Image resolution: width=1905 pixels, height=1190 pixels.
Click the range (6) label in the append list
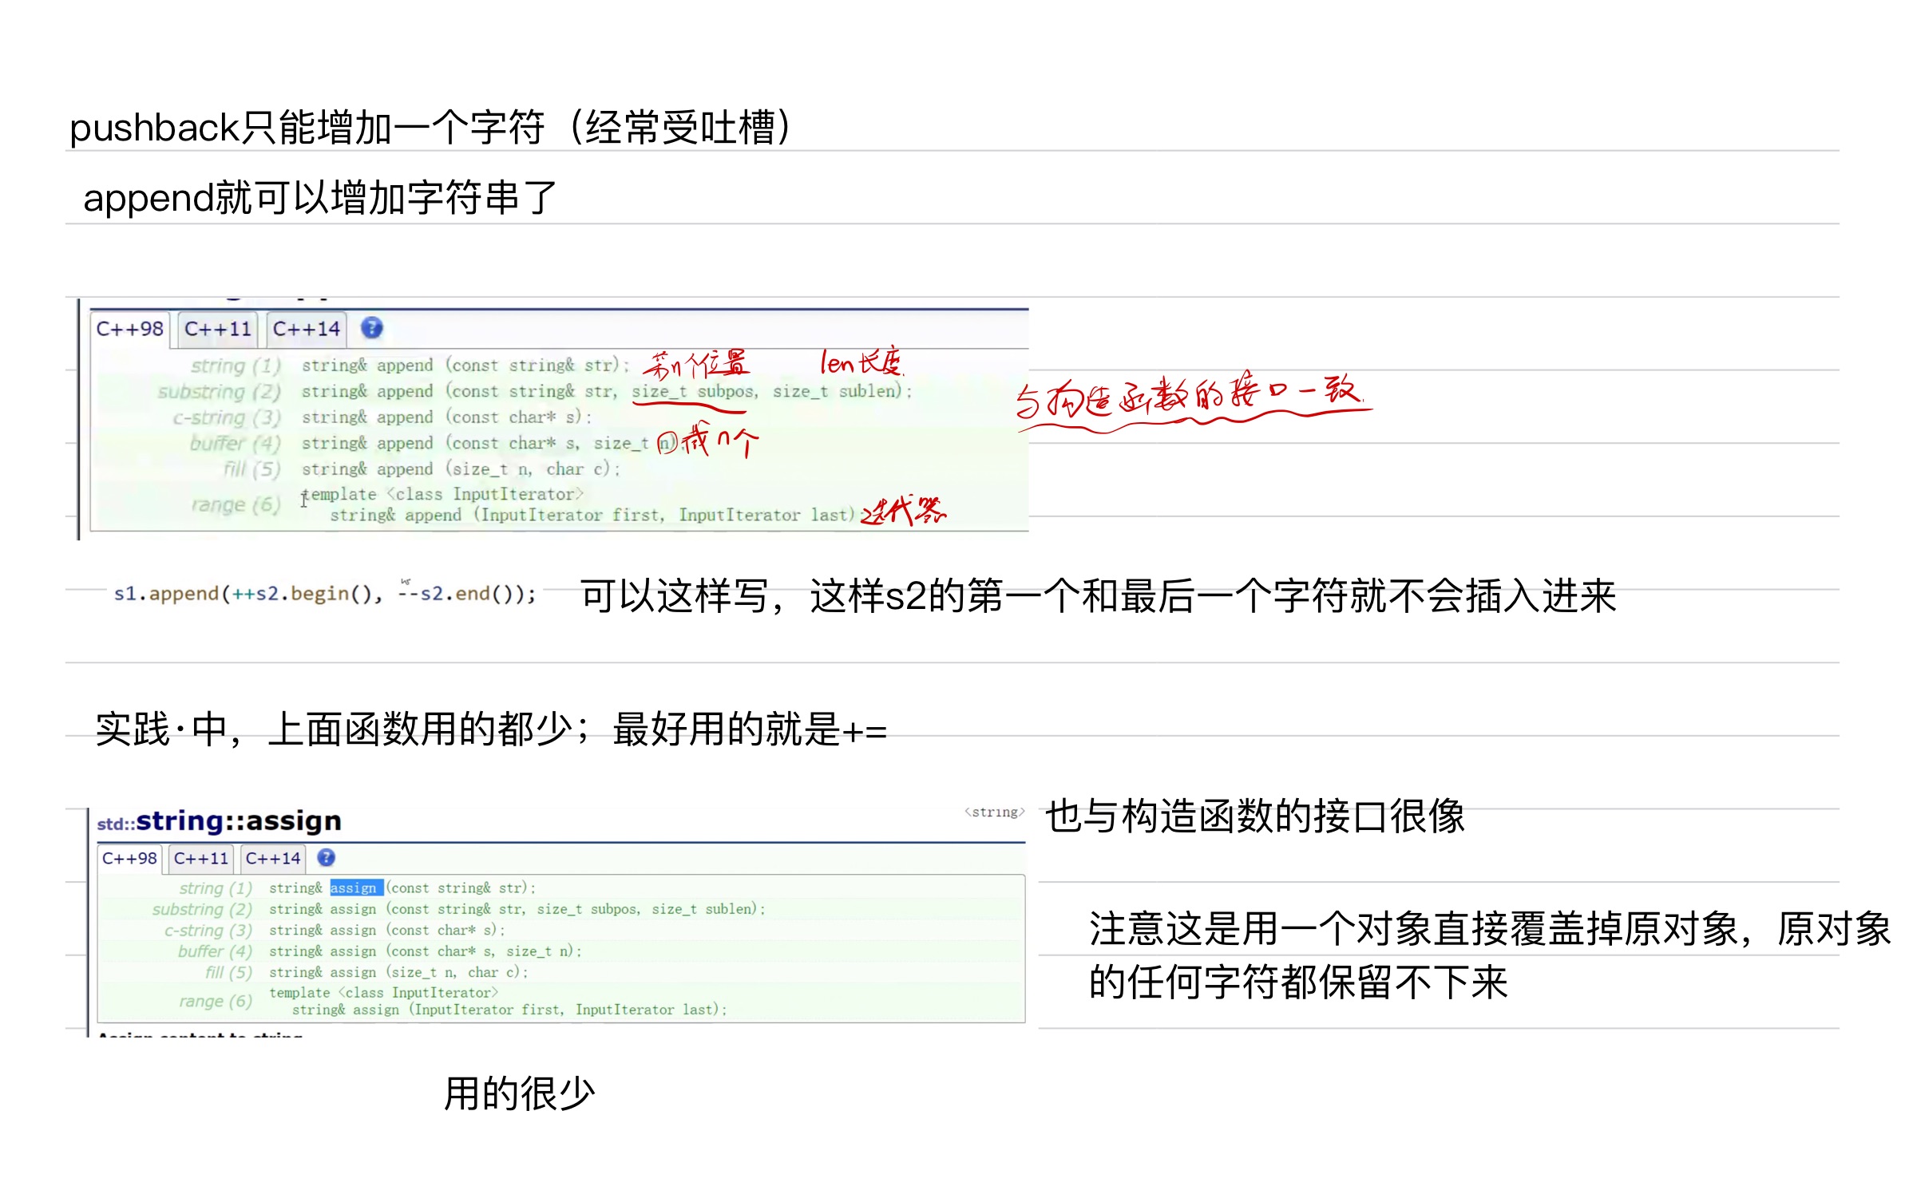tap(236, 505)
